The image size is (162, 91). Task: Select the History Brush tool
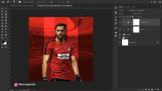click(x=2, y=23)
